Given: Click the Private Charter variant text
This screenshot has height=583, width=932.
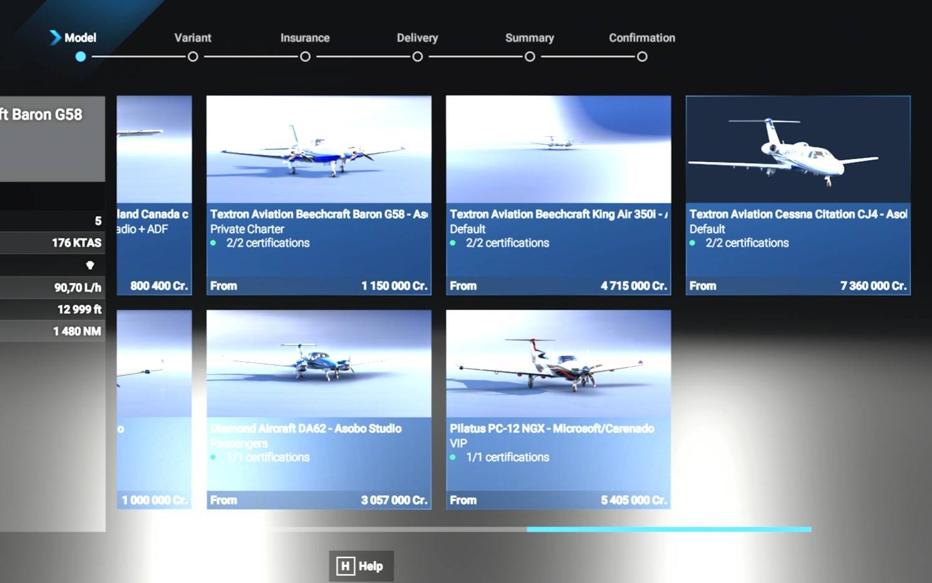Looking at the screenshot, I should coord(247,229).
